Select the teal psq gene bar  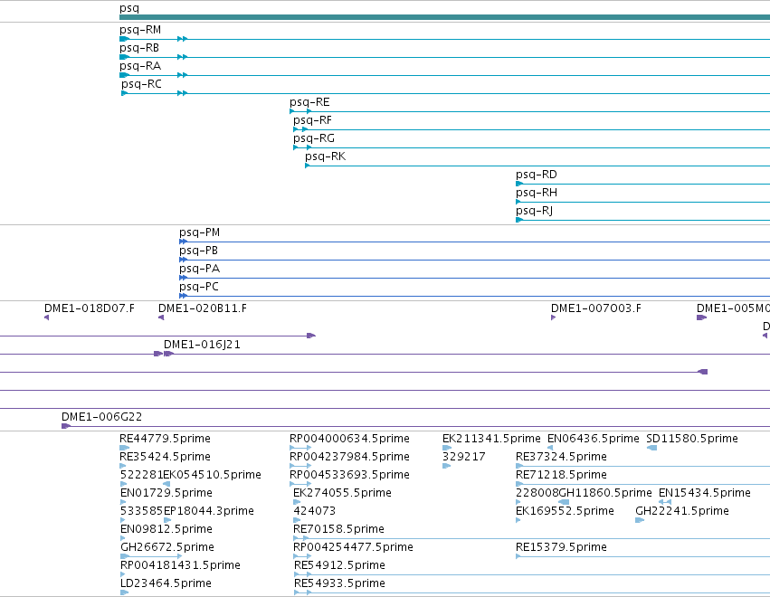(x=444, y=17)
